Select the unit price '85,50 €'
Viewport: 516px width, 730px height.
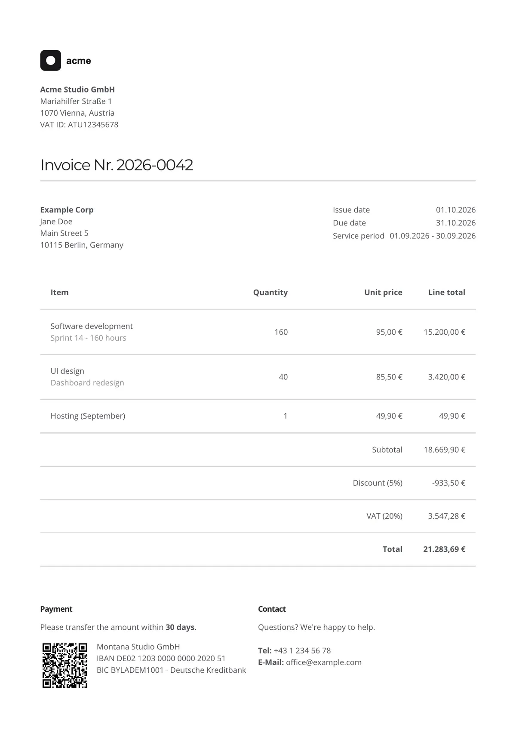point(389,377)
